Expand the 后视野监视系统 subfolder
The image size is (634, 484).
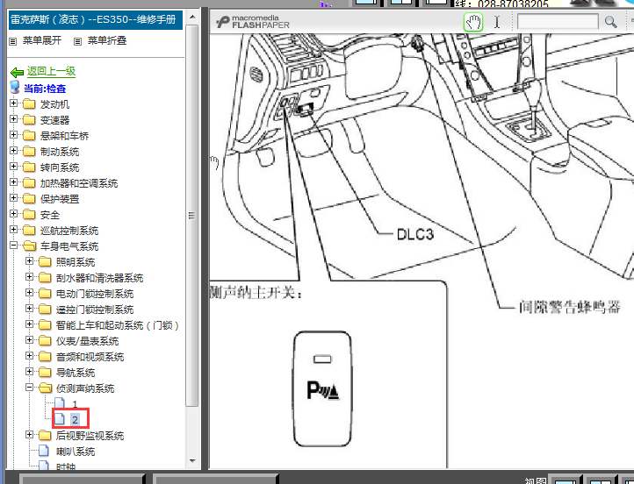click(29, 434)
